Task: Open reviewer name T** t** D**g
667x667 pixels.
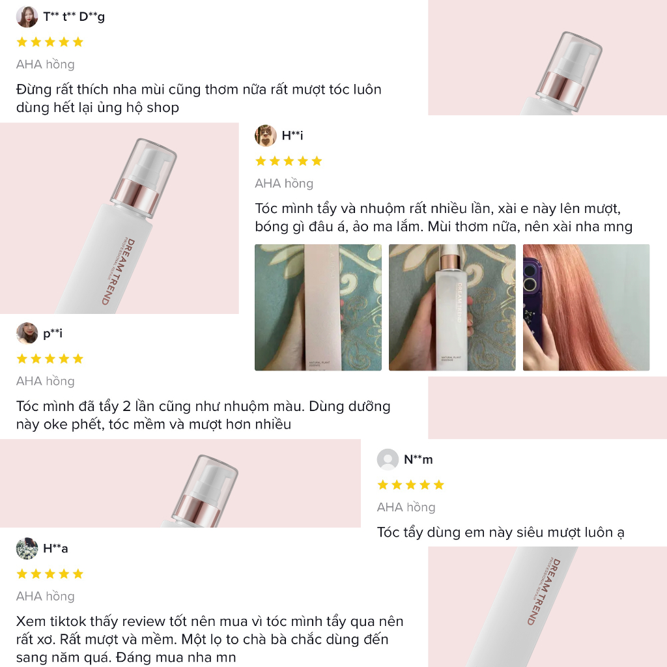Action: tap(74, 17)
